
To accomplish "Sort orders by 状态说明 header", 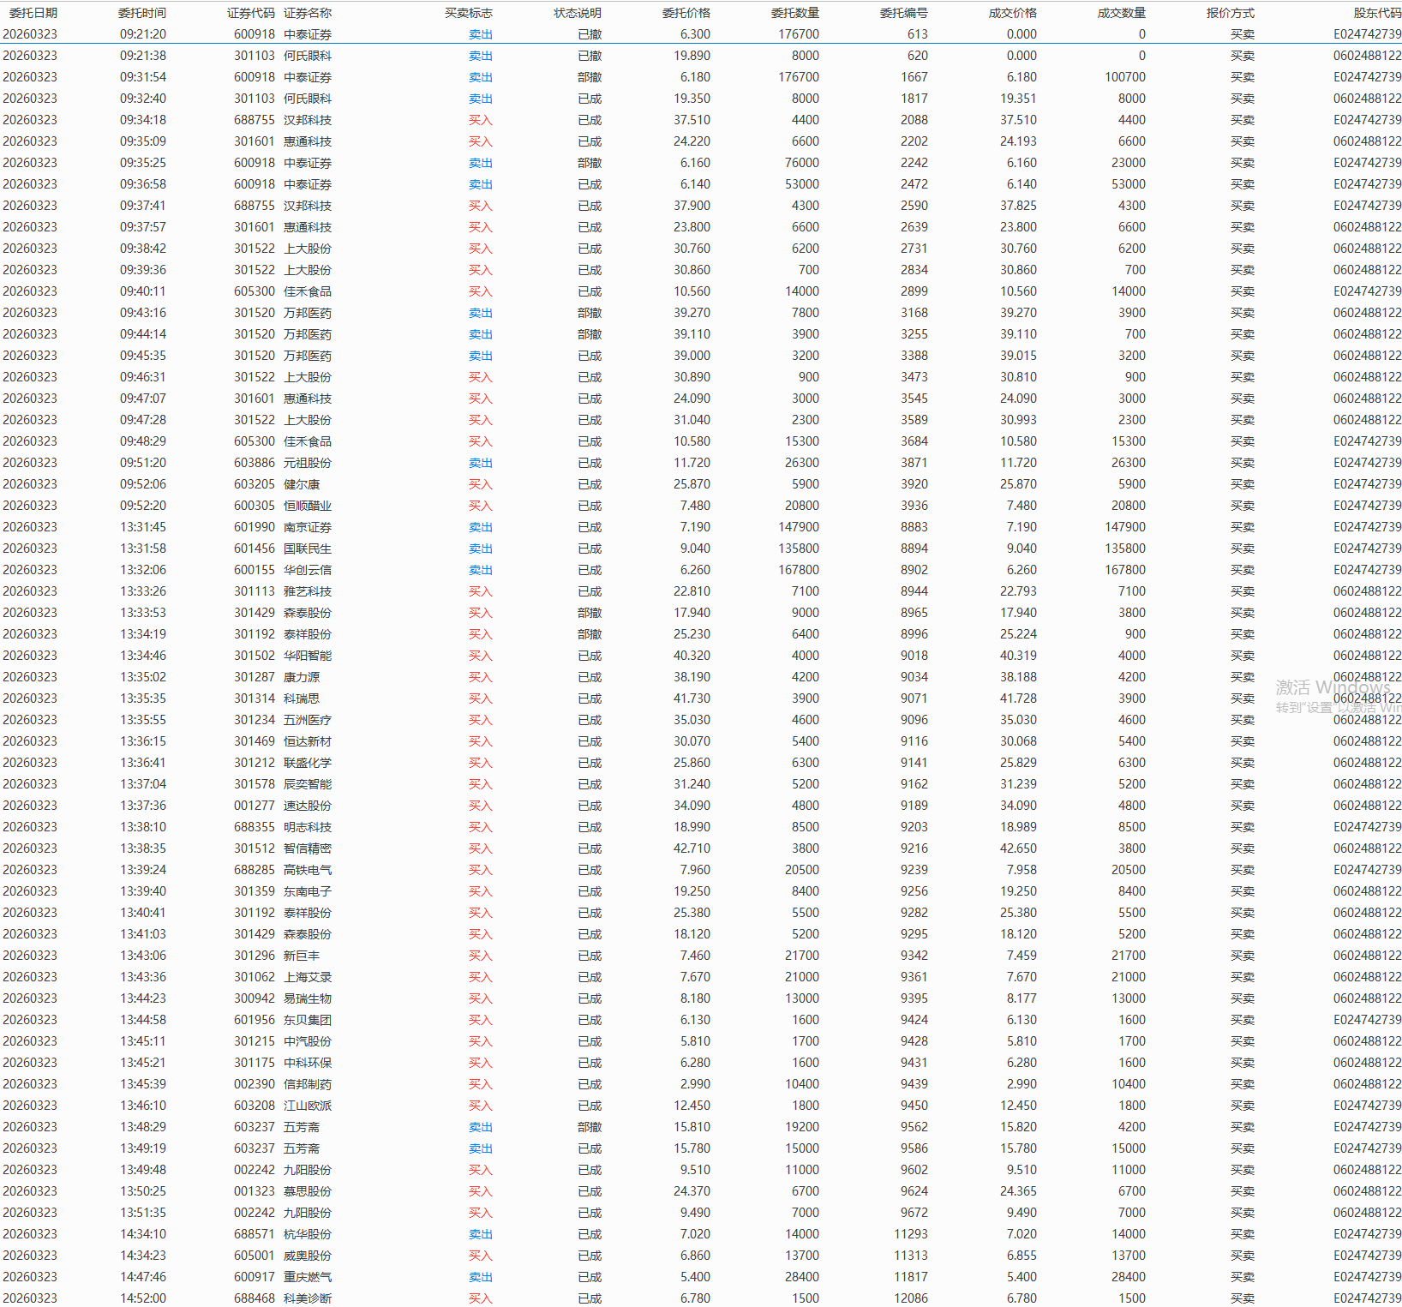I will 578,13.
